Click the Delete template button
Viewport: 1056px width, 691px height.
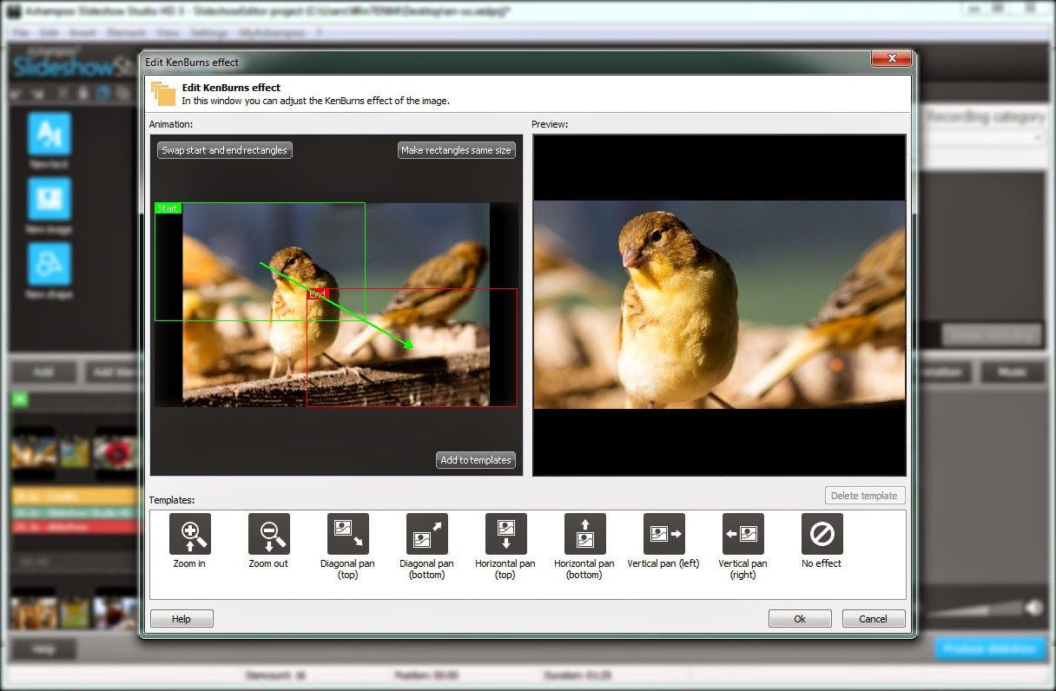[x=865, y=496]
